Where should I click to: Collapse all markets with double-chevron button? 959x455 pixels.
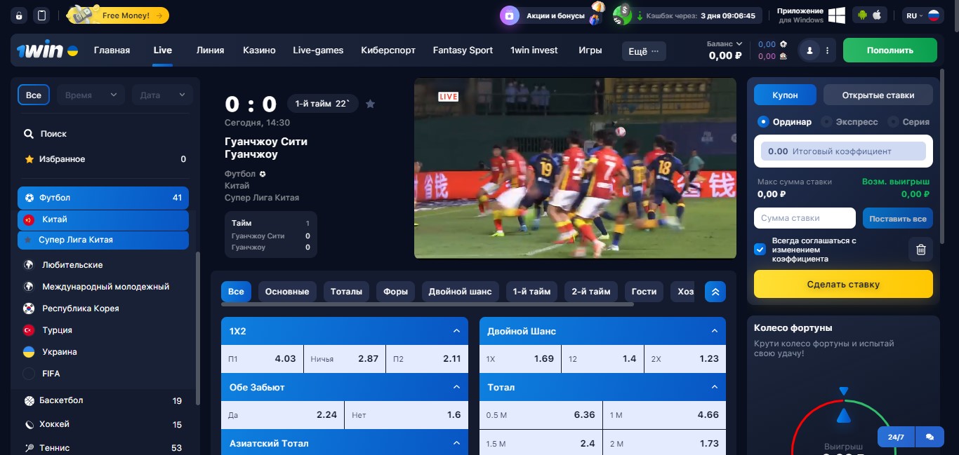pyautogui.click(x=715, y=292)
